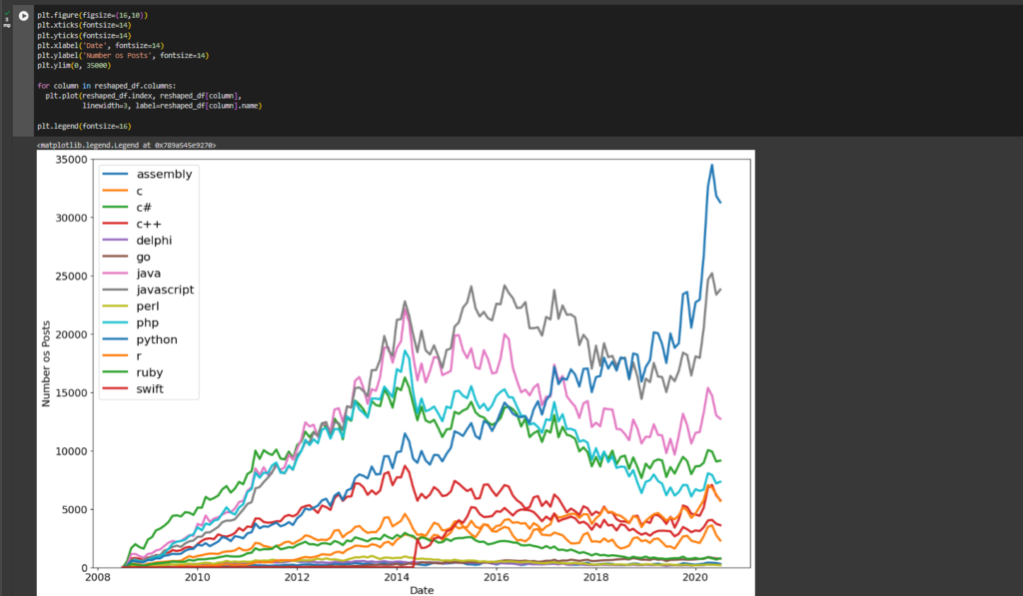This screenshot has height=596, width=1023.
Task: Click the 2014 tick label on x-axis
Action: tap(397, 577)
